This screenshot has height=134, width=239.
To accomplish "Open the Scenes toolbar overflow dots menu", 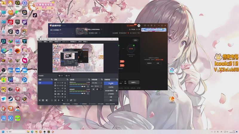I will pos(52,100).
